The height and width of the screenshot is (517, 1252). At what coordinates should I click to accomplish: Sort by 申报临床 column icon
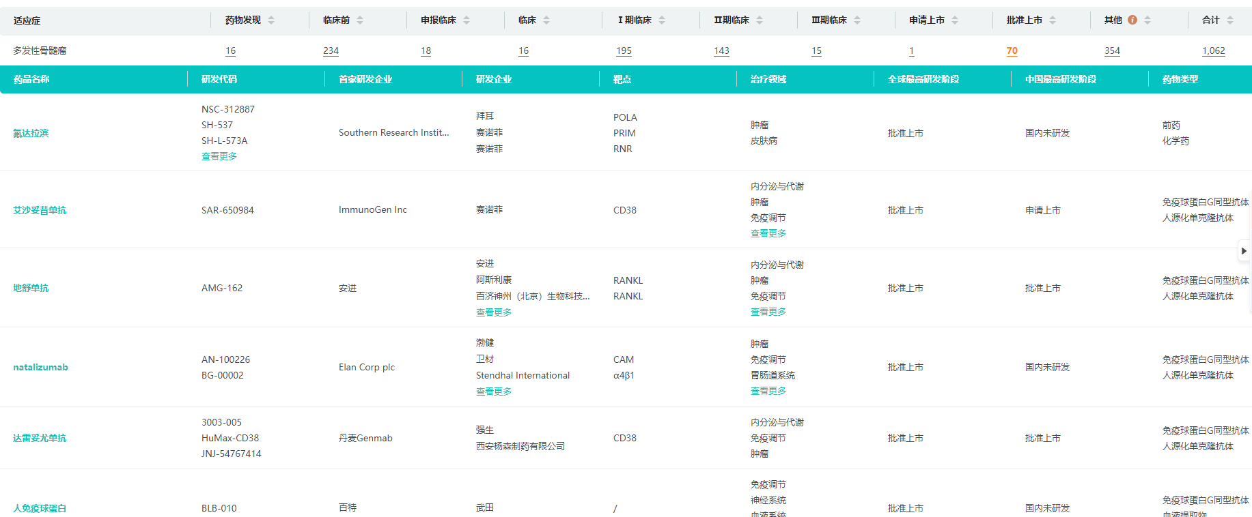click(x=467, y=20)
